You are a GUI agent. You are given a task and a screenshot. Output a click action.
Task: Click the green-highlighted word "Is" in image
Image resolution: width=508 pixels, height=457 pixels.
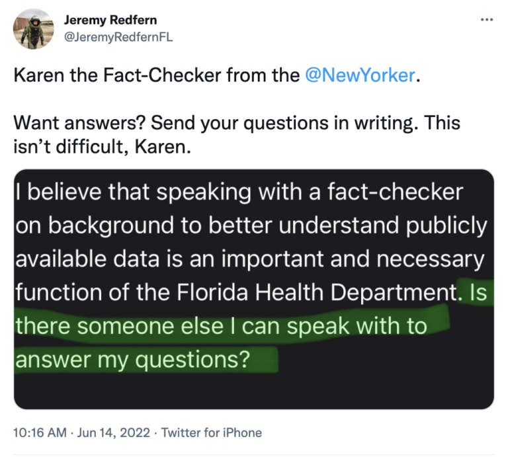pyautogui.click(x=477, y=292)
